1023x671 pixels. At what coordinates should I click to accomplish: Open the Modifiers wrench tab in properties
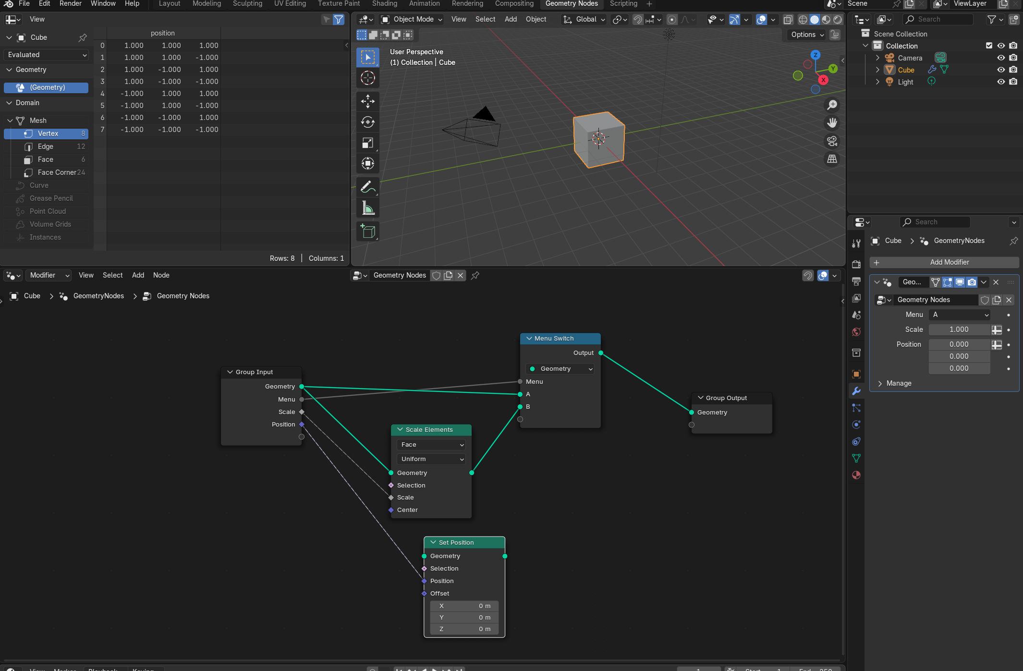856,391
